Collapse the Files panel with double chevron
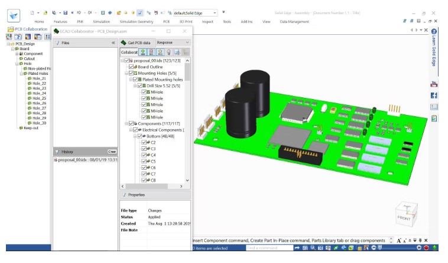Viewport: 448px width, 263px height. pos(113,43)
